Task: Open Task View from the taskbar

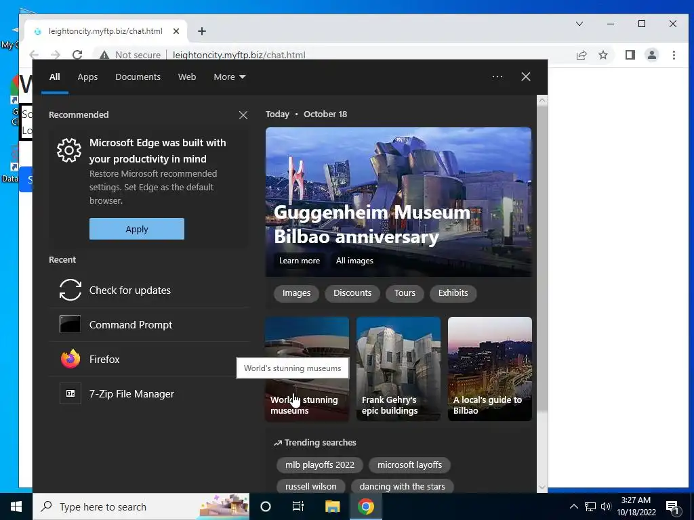Action: [x=298, y=506]
